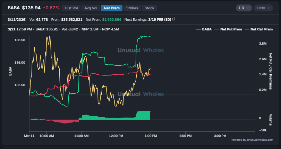Expand the 1 min interval dropdown
Viewport: 281px width, 149px height.
coord(262,8)
